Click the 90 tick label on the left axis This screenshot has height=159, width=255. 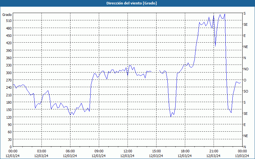[10, 125]
